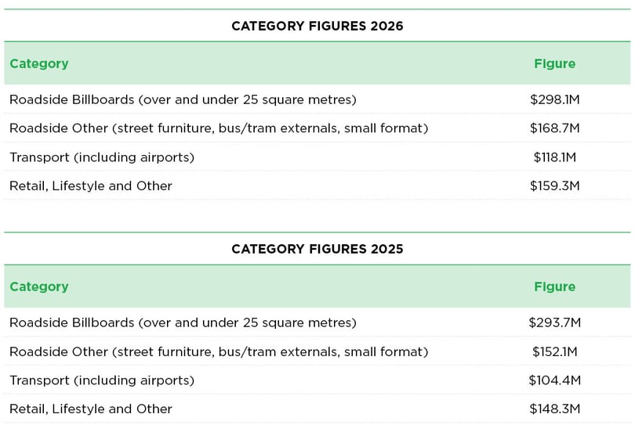Click the $152.1M figure

click(555, 351)
